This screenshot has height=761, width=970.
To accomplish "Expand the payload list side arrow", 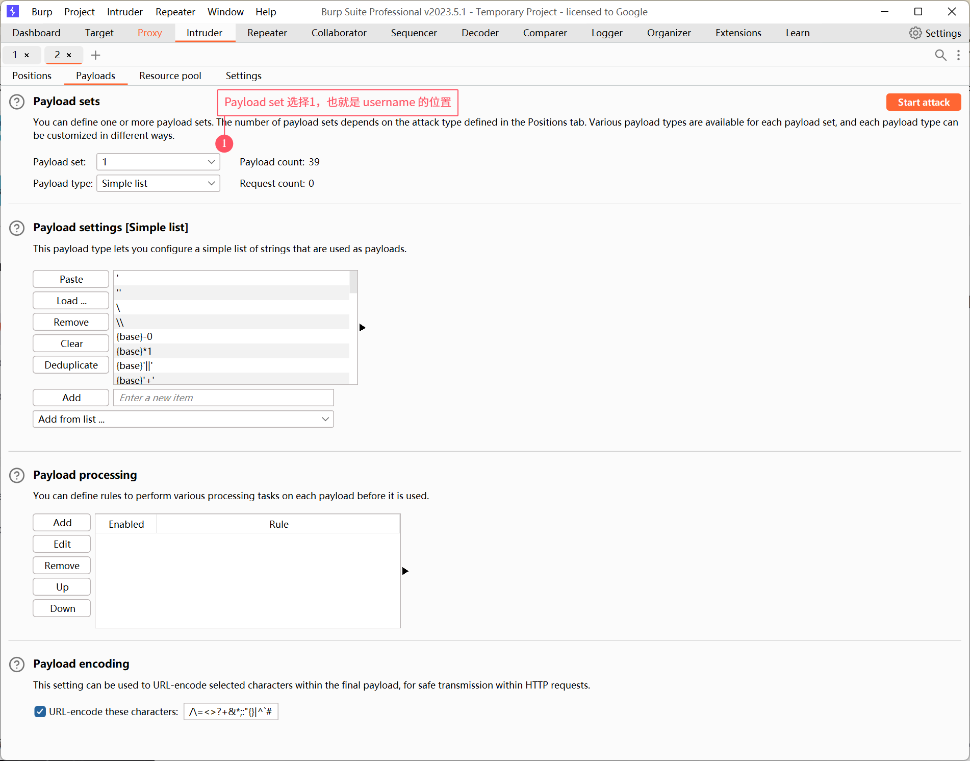I will (x=363, y=328).
